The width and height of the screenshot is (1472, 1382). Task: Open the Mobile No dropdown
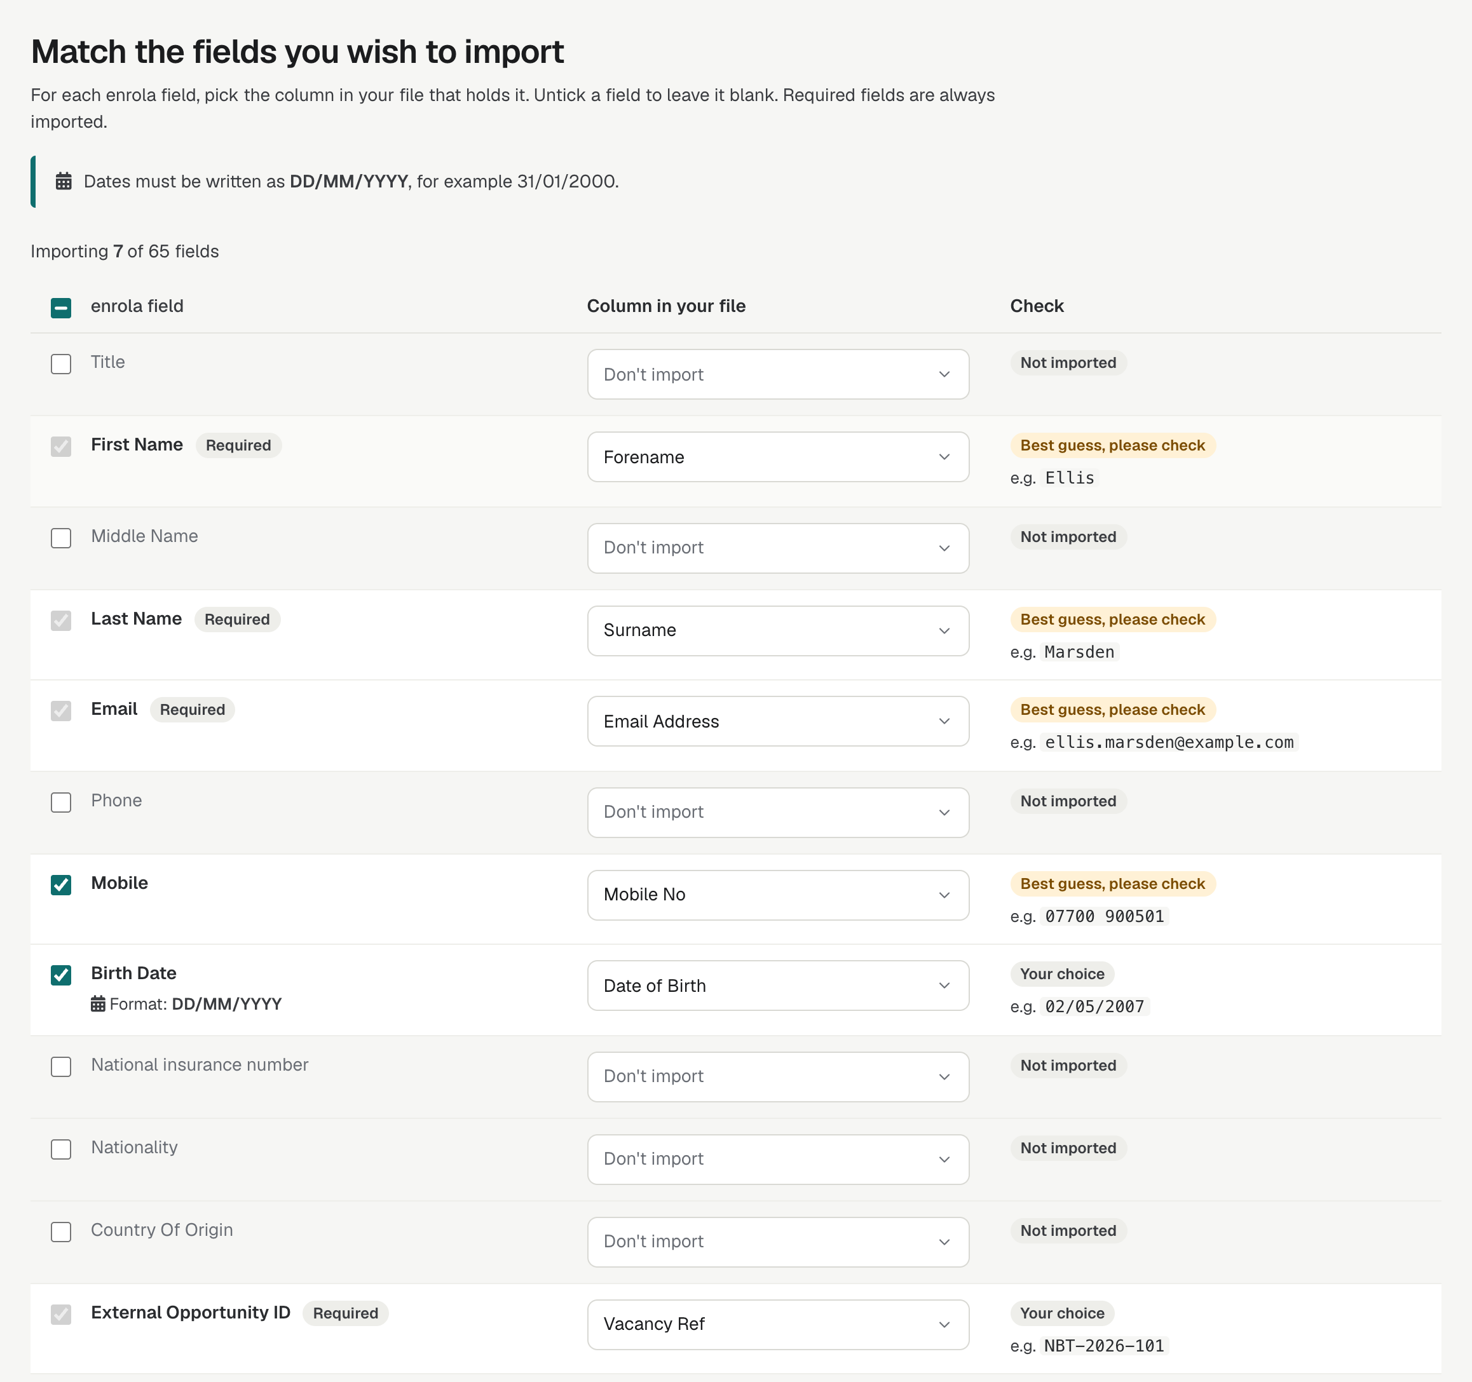tap(778, 896)
